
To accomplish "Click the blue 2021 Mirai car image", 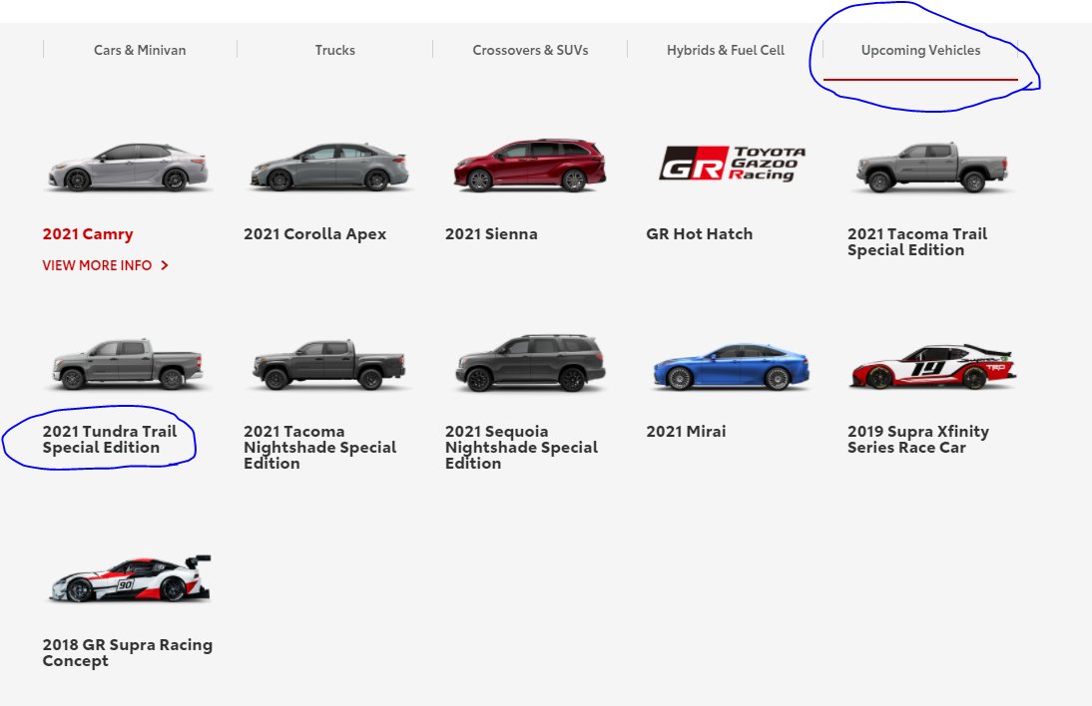I will pyautogui.click(x=732, y=366).
